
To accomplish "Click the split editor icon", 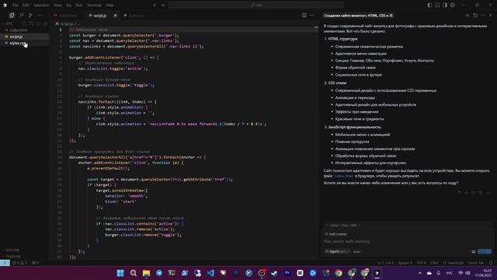I will [304, 16].
